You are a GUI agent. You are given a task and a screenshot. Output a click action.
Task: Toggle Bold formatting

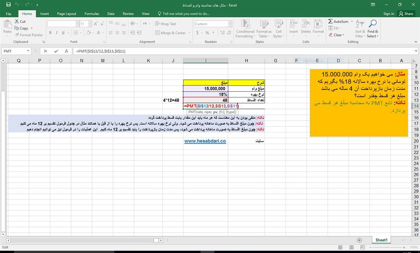click(50, 32)
